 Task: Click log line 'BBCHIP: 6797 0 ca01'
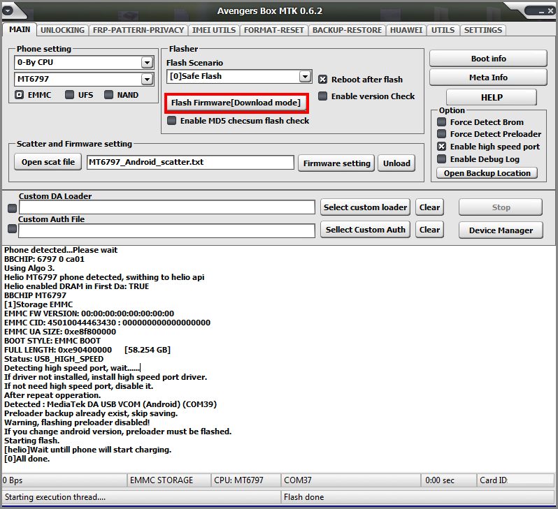(44, 259)
